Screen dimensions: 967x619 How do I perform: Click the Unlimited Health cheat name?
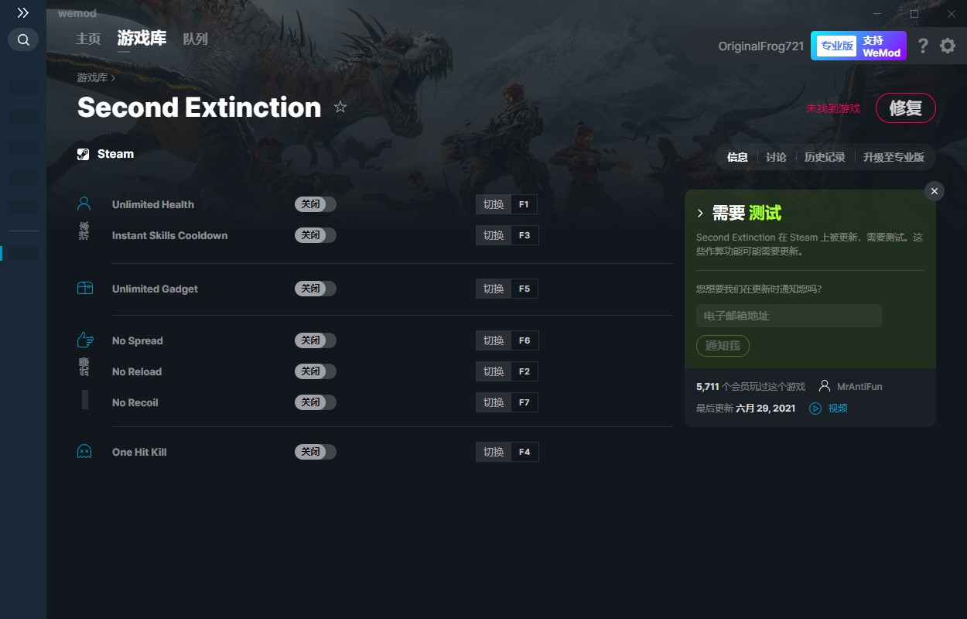click(153, 204)
